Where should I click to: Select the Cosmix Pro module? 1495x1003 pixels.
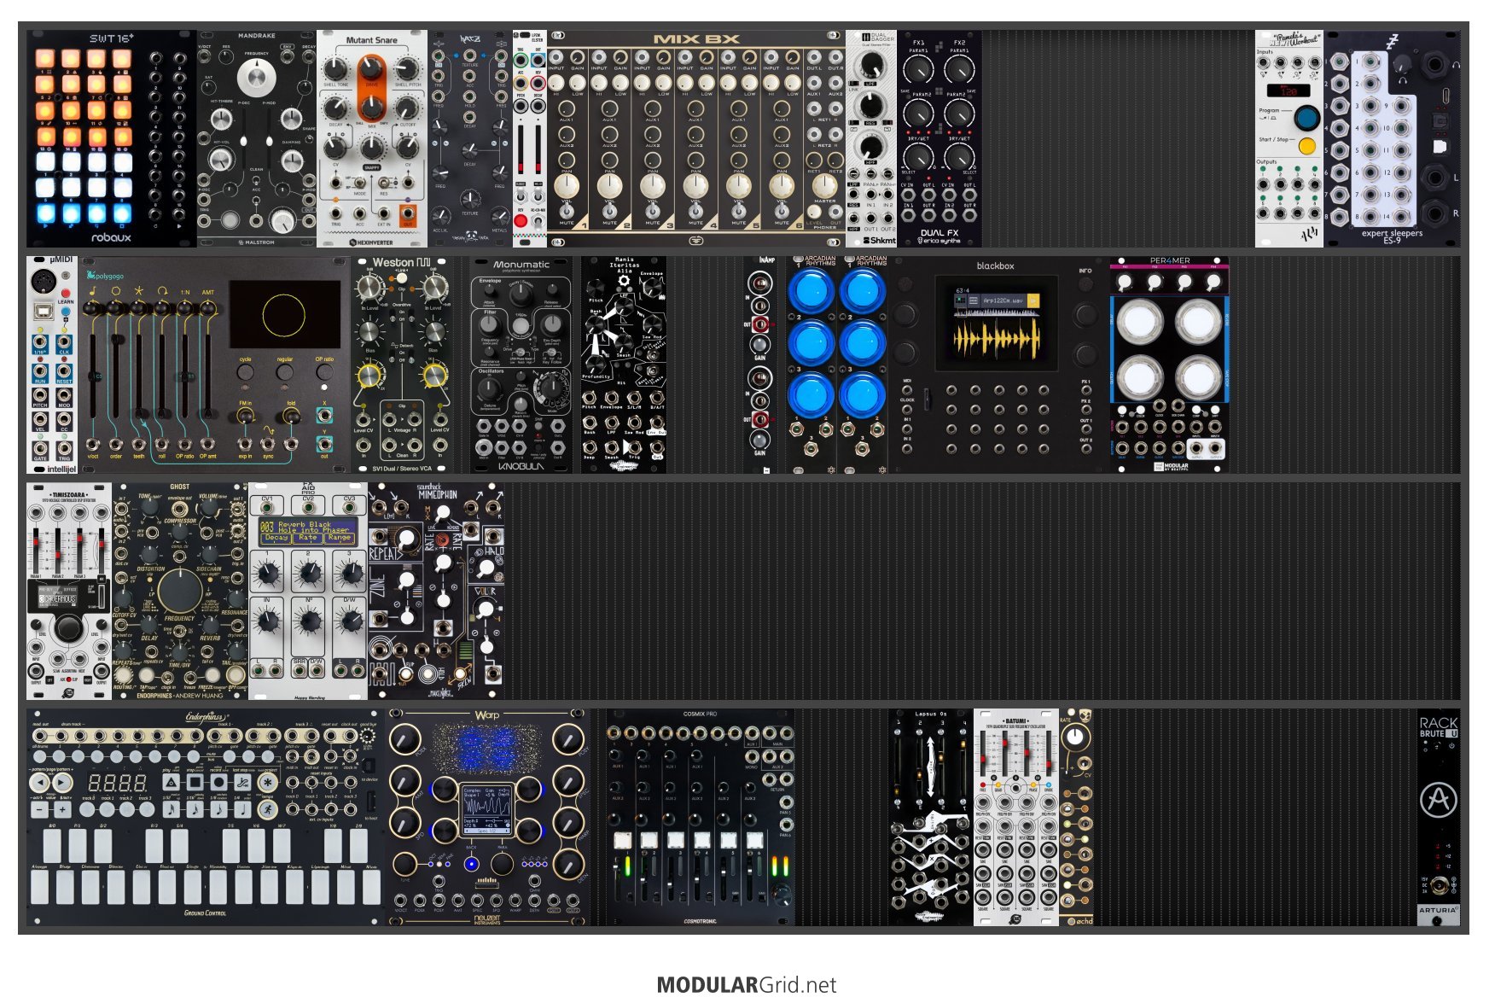[701, 817]
